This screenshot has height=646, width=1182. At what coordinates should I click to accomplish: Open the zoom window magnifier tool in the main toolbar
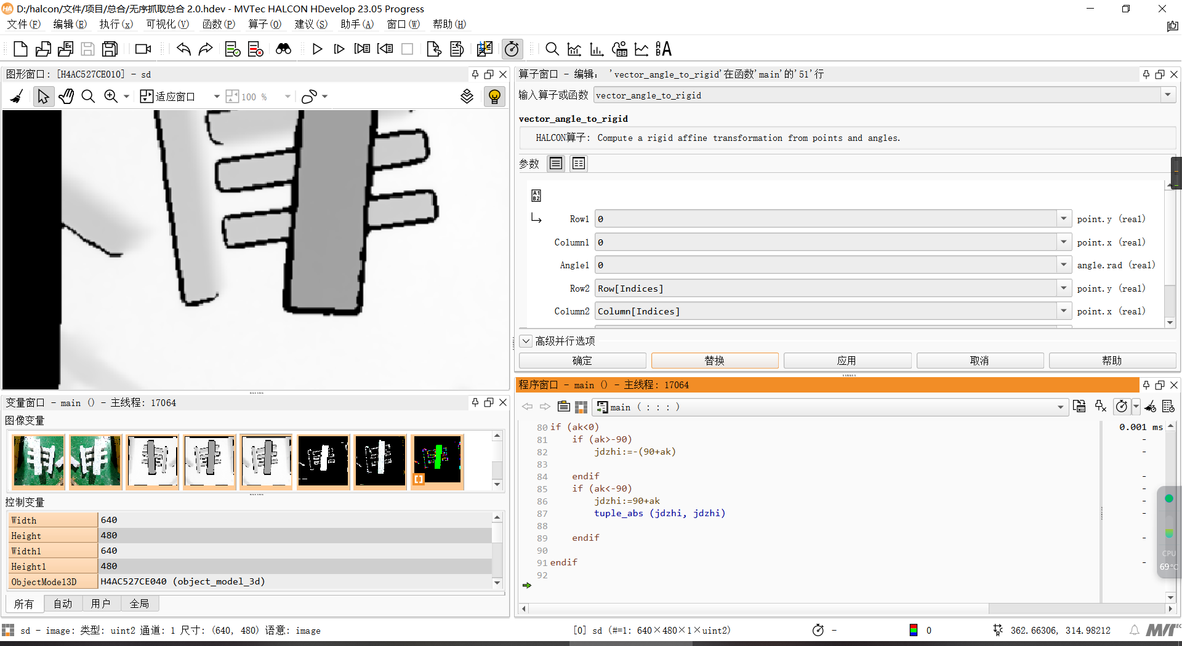click(552, 49)
